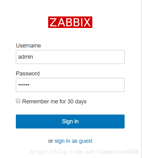
Task: Open the 'sign in as guest' link
Action: (73, 141)
